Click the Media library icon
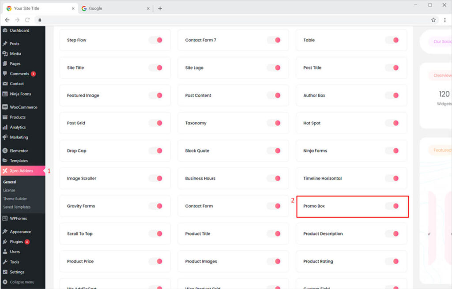Screen dimensions: 452x289 5,54
